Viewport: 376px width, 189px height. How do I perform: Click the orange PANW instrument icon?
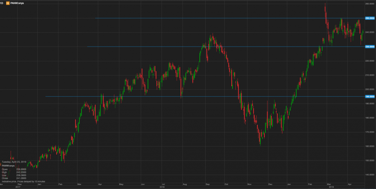click(8, 3)
